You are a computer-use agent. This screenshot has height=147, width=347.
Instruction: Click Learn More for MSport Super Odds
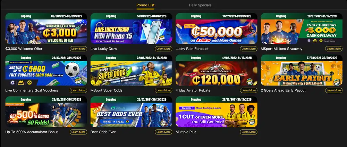163,90
